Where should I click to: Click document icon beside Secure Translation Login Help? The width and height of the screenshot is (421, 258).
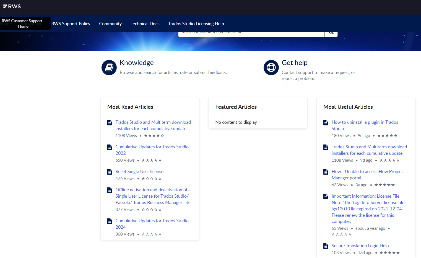(326, 246)
